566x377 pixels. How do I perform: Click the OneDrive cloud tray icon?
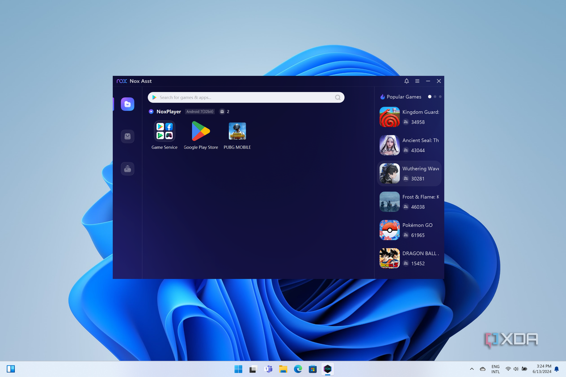pos(483,369)
